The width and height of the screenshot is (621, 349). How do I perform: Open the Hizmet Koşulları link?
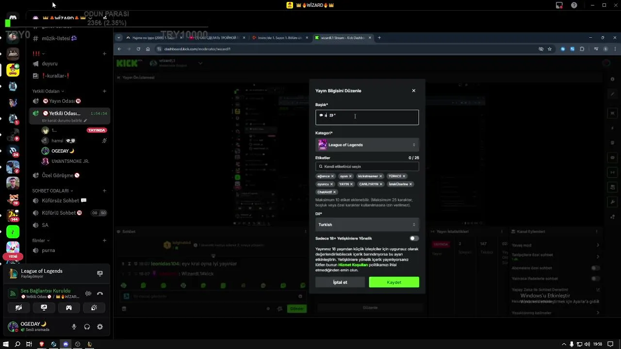pyautogui.click(x=353, y=265)
